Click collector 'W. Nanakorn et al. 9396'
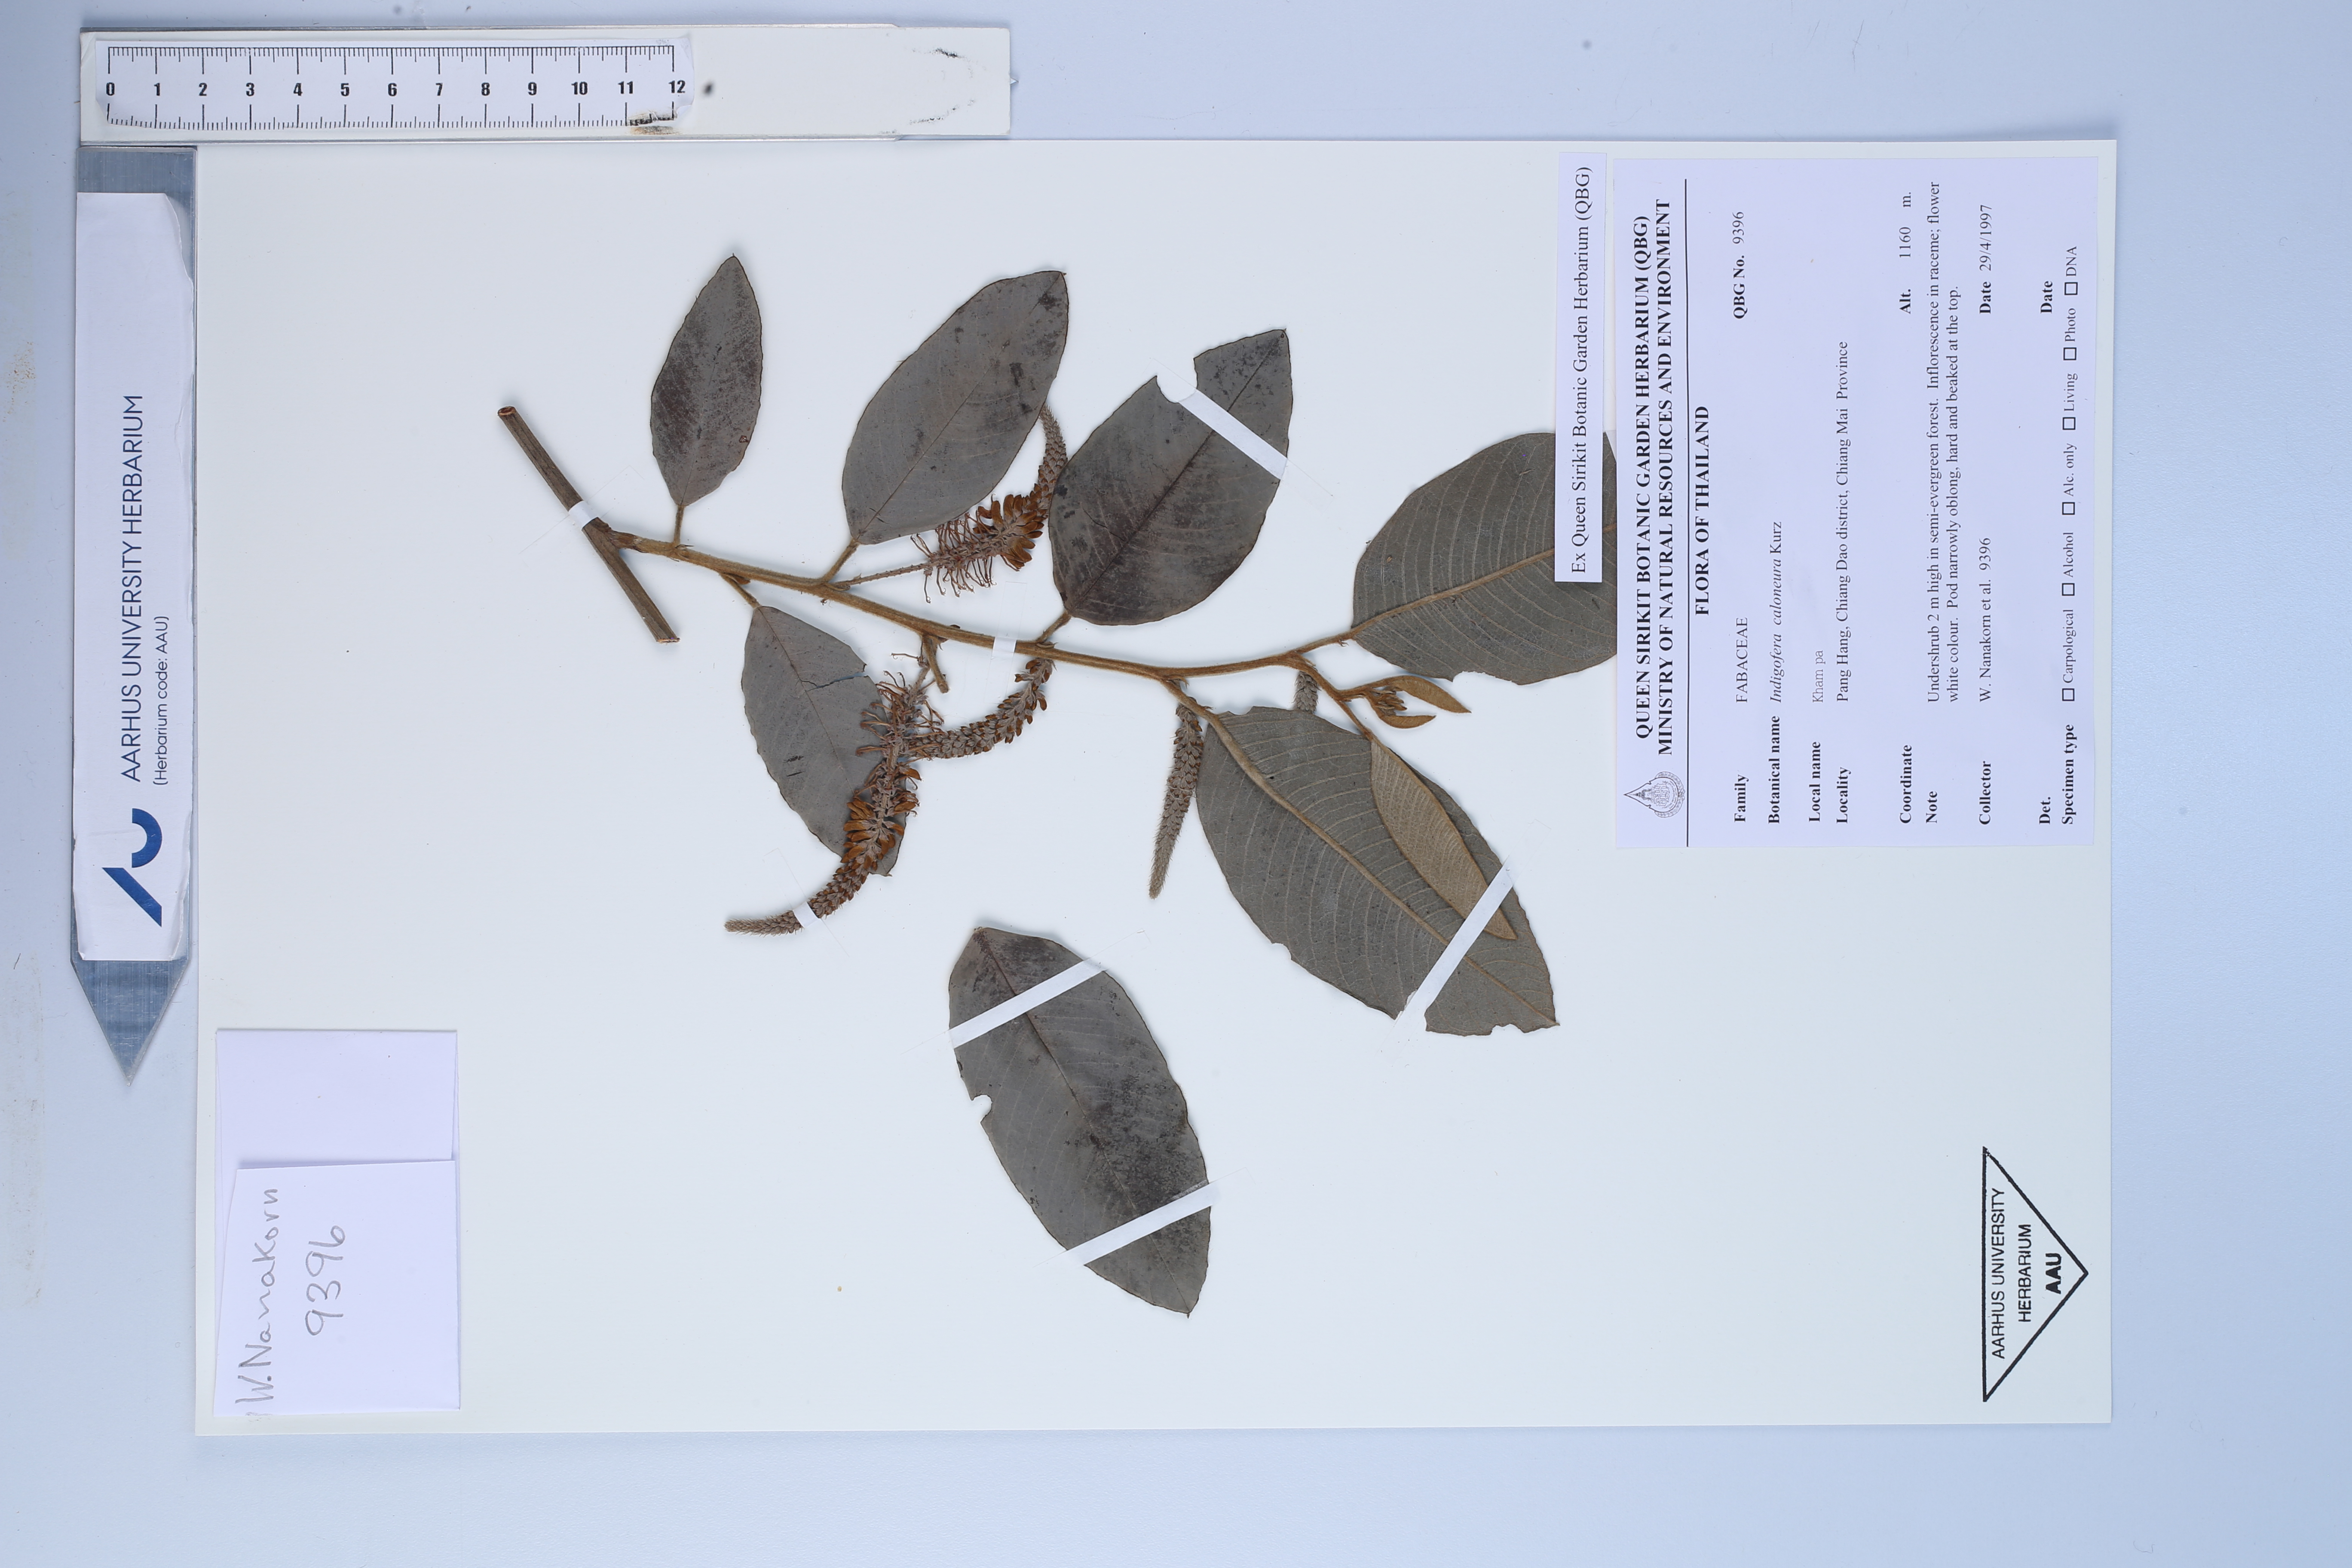Image resolution: width=2352 pixels, height=1568 pixels. 1985,620
